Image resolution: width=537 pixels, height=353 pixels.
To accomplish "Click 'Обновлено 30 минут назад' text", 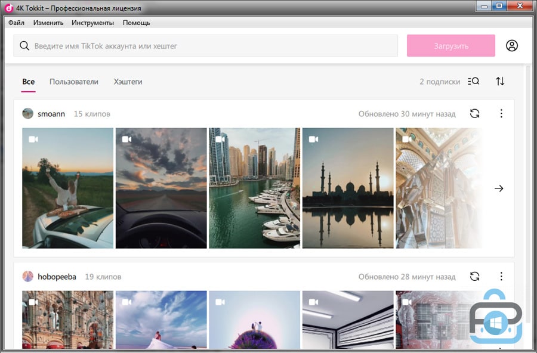I will click(407, 114).
